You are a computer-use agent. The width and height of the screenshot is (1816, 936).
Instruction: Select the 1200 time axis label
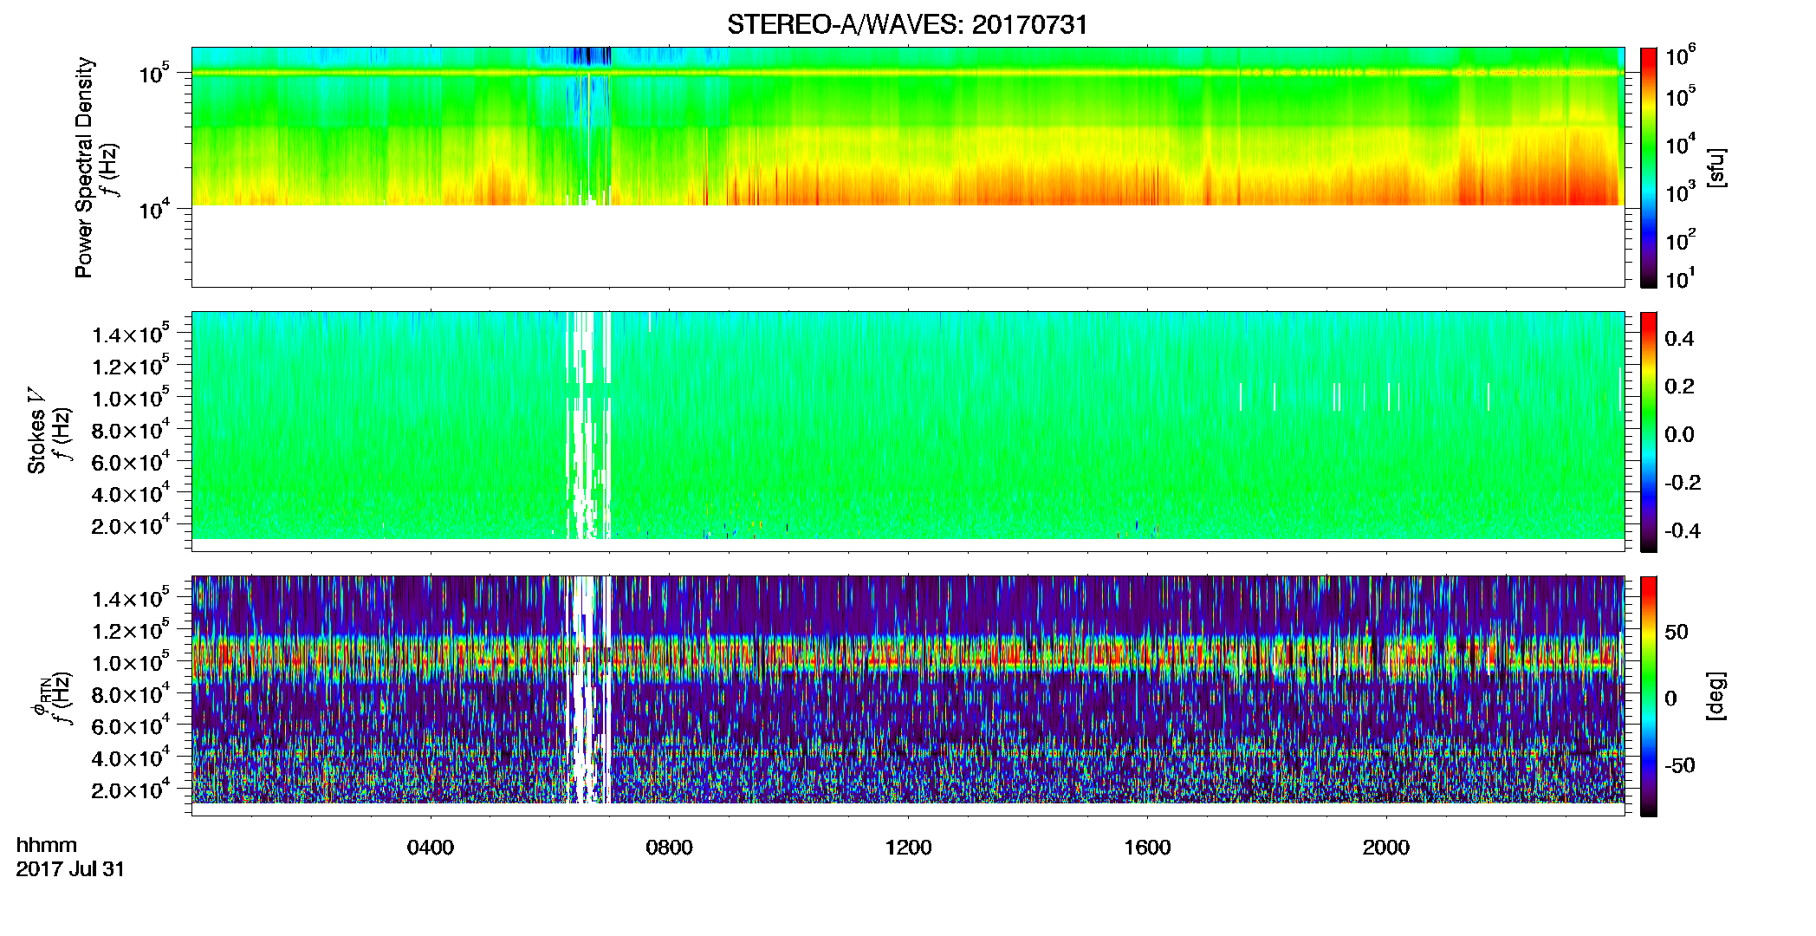pos(908,848)
